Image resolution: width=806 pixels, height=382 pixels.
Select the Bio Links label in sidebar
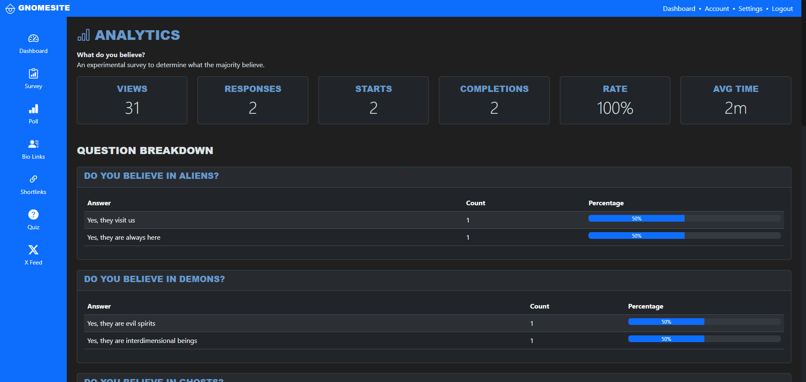pos(33,157)
